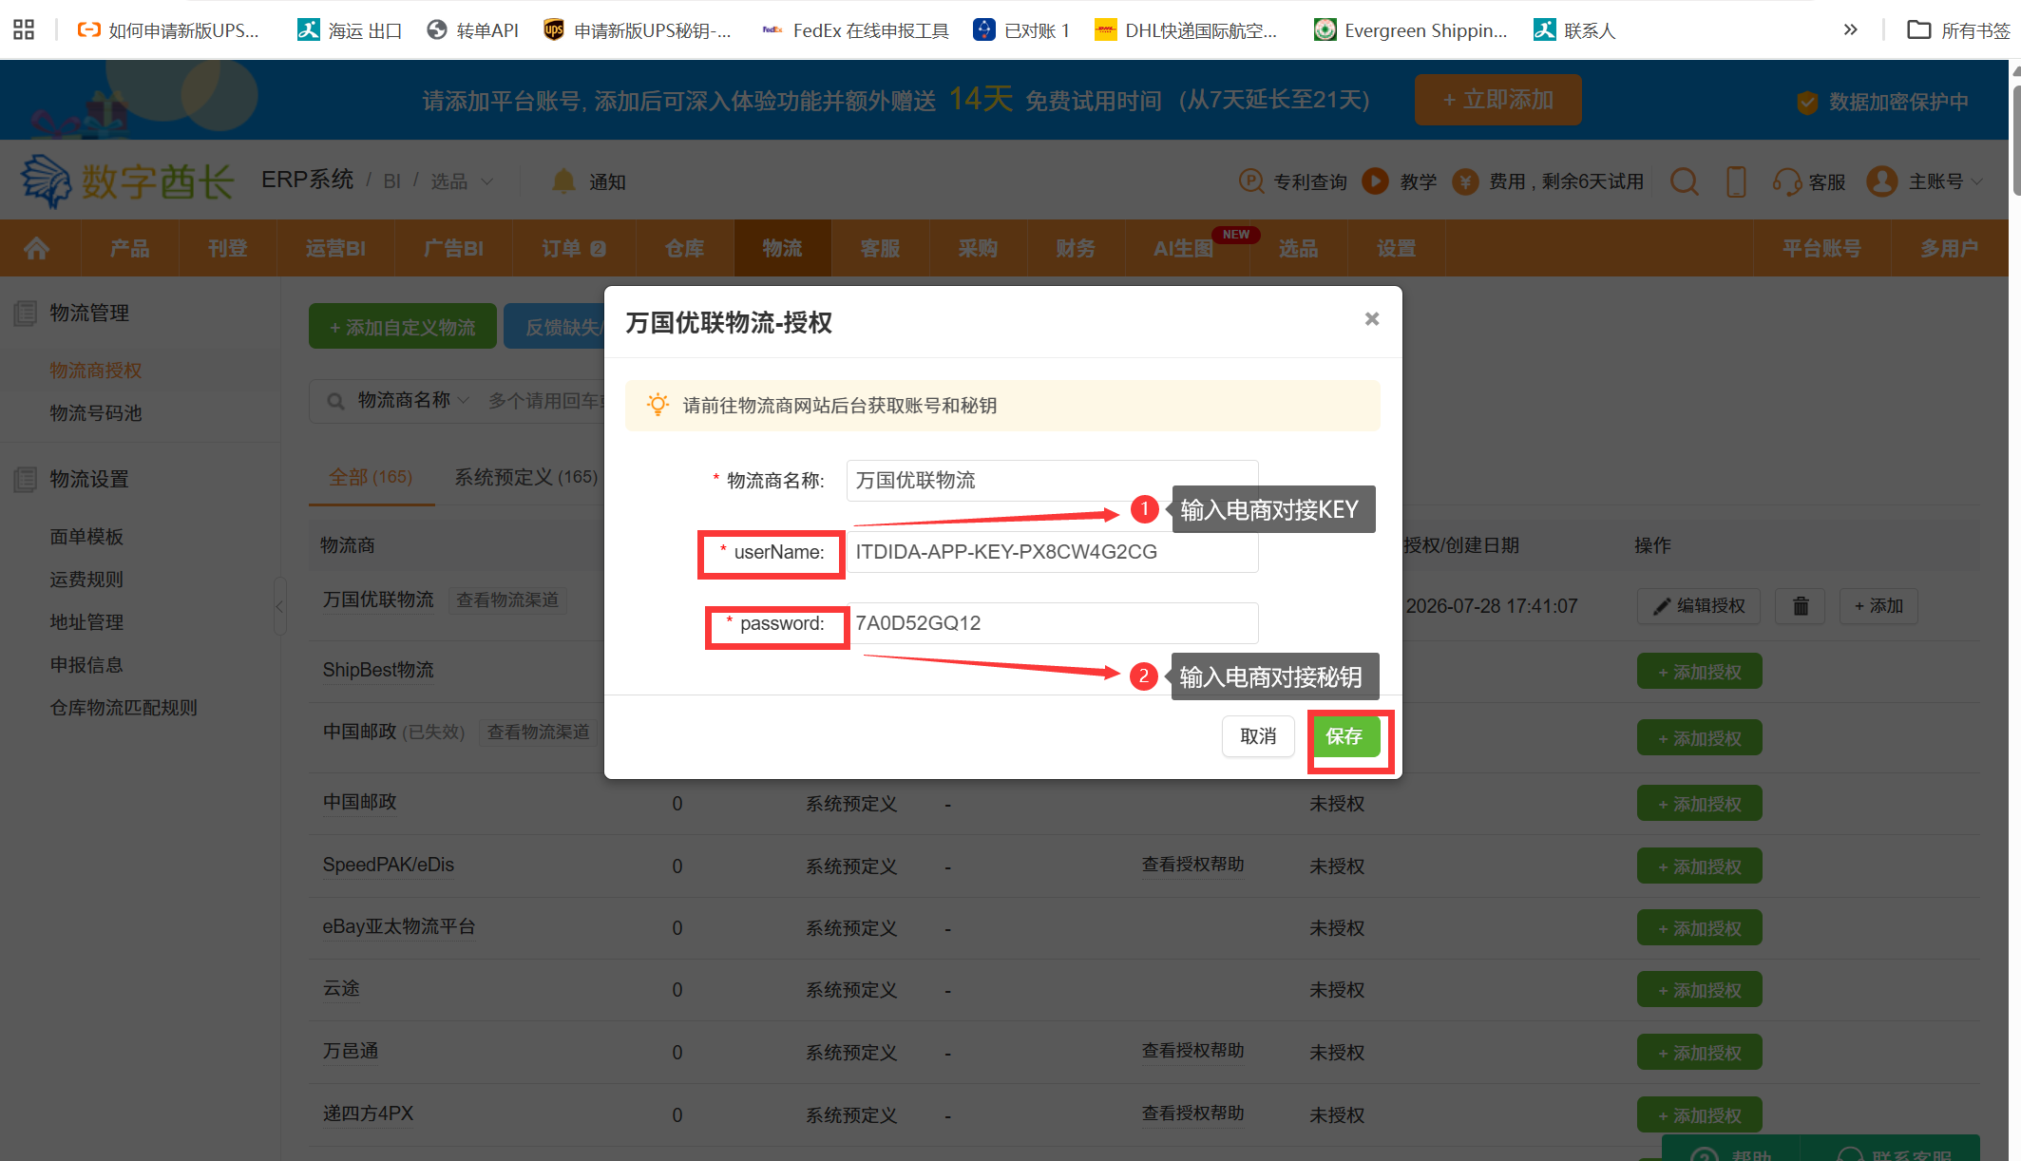2021x1161 pixels.
Task: Close the 万国优联物流 authorization dialog
Action: (x=1371, y=319)
